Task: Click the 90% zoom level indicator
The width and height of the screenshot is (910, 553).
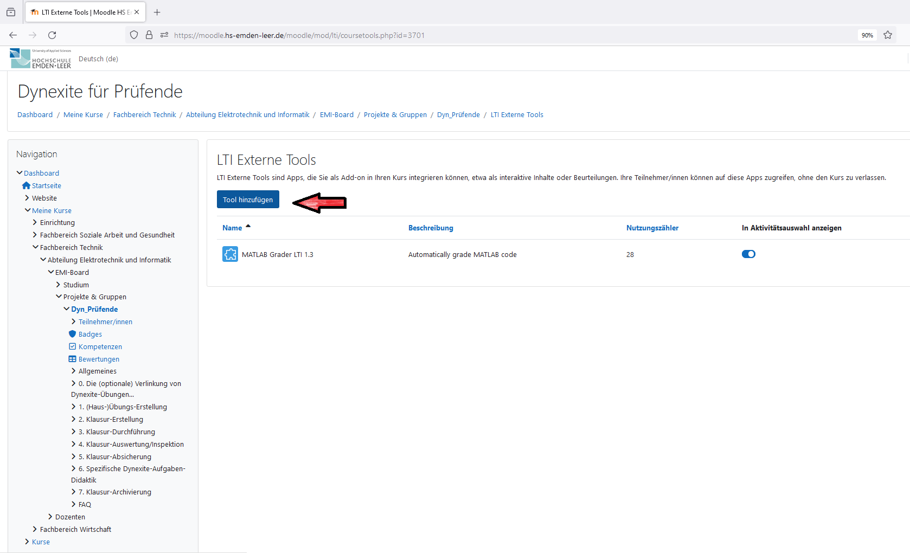Action: coord(867,35)
